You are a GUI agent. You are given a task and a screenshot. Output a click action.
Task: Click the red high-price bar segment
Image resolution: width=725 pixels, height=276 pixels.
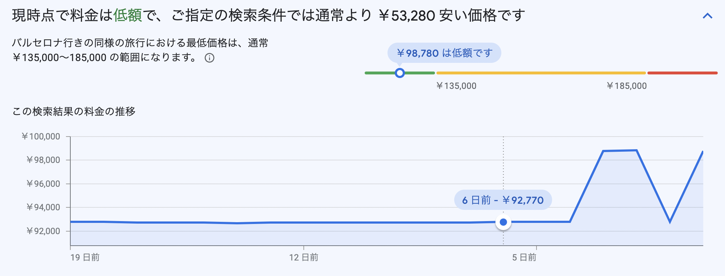click(x=682, y=73)
